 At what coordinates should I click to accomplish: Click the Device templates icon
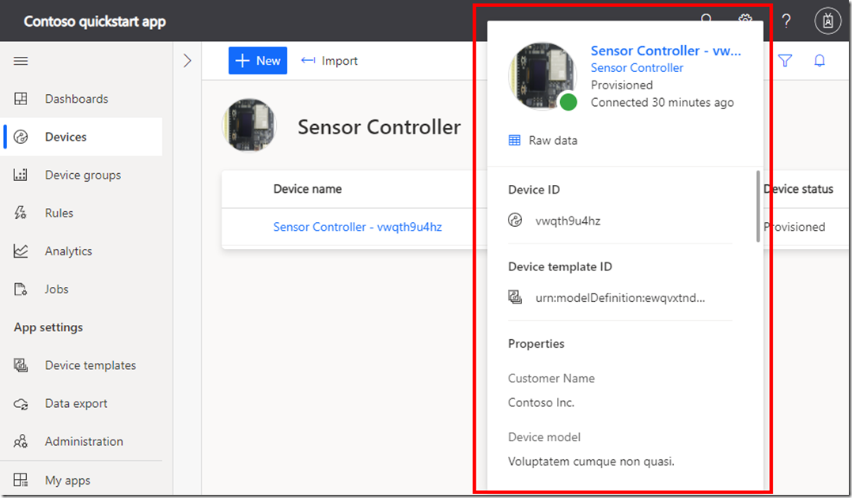21,365
